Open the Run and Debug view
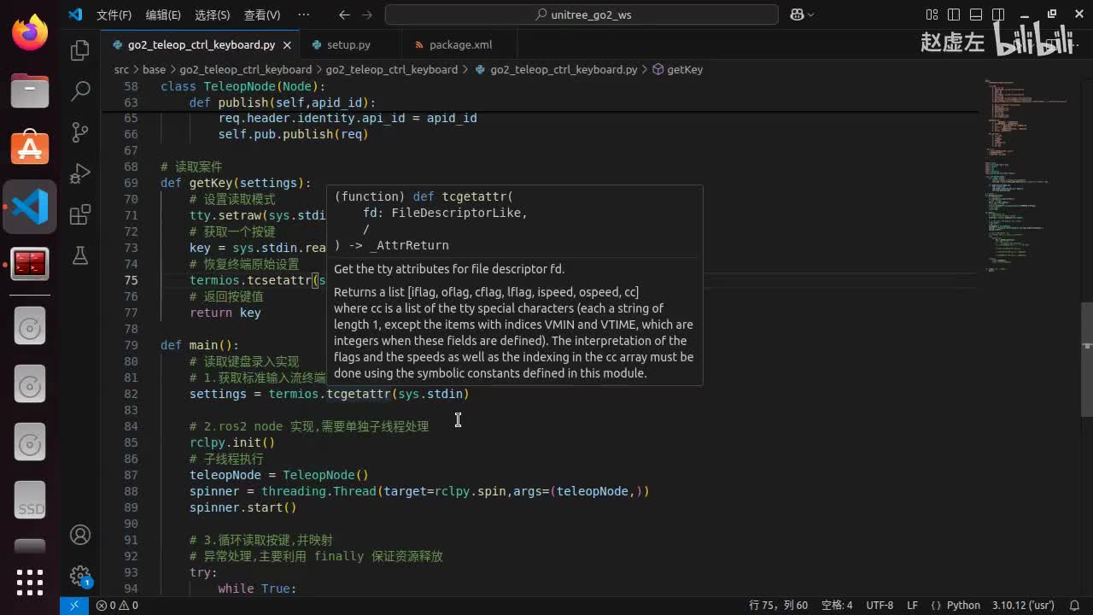The width and height of the screenshot is (1093, 615). point(80,173)
